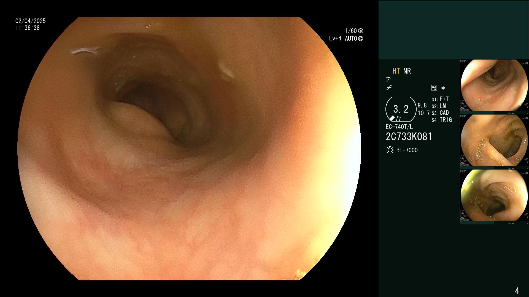Click the serial number 2C733K081
Viewport: 529px width, 297px height.
[409, 137]
